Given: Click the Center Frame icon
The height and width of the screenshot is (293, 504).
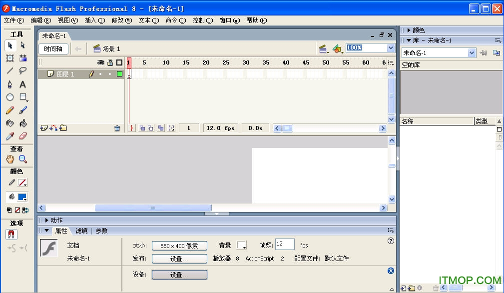Looking at the screenshot, I should pyautogui.click(x=131, y=128).
